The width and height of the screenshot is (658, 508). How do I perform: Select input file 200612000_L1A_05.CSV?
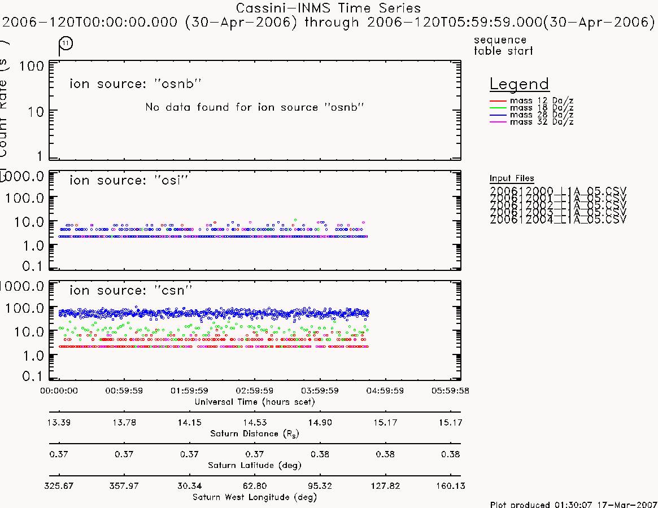pyautogui.click(x=558, y=191)
